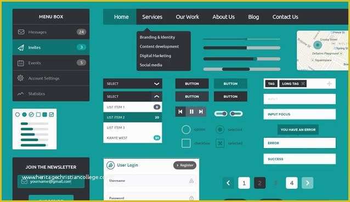Viewport: 350px width, 202px height.
Task: Click the icon inside the Username field
Action: (x=191, y=181)
